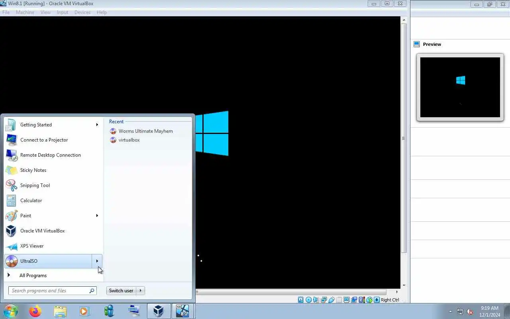Screen dimensions: 510x319
Task: Expand the Getting Started submenu arrow
Action: click(x=97, y=125)
